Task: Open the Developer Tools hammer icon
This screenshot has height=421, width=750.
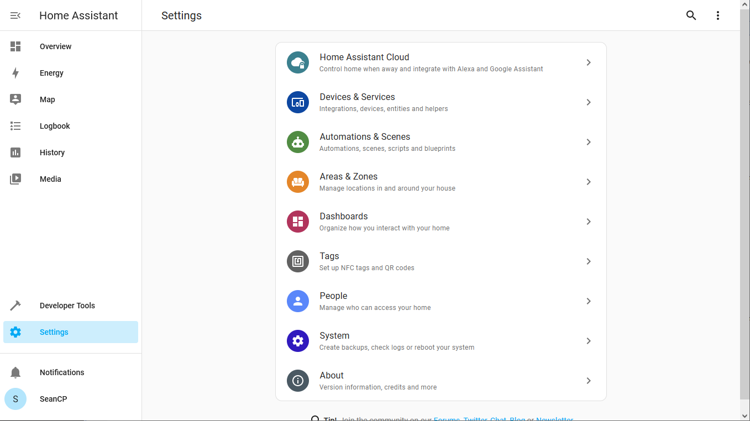Action: point(15,306)
